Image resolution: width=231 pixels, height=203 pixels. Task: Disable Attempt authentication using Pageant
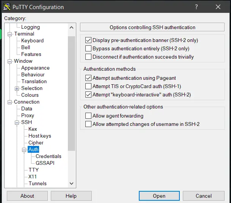pyautogui.click(x=88, y=78)
